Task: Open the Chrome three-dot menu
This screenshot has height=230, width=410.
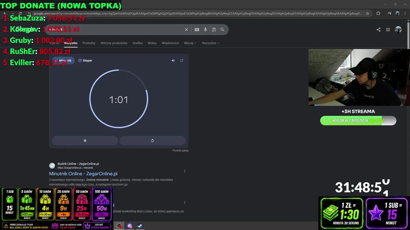Action: [x=406, y=13]
